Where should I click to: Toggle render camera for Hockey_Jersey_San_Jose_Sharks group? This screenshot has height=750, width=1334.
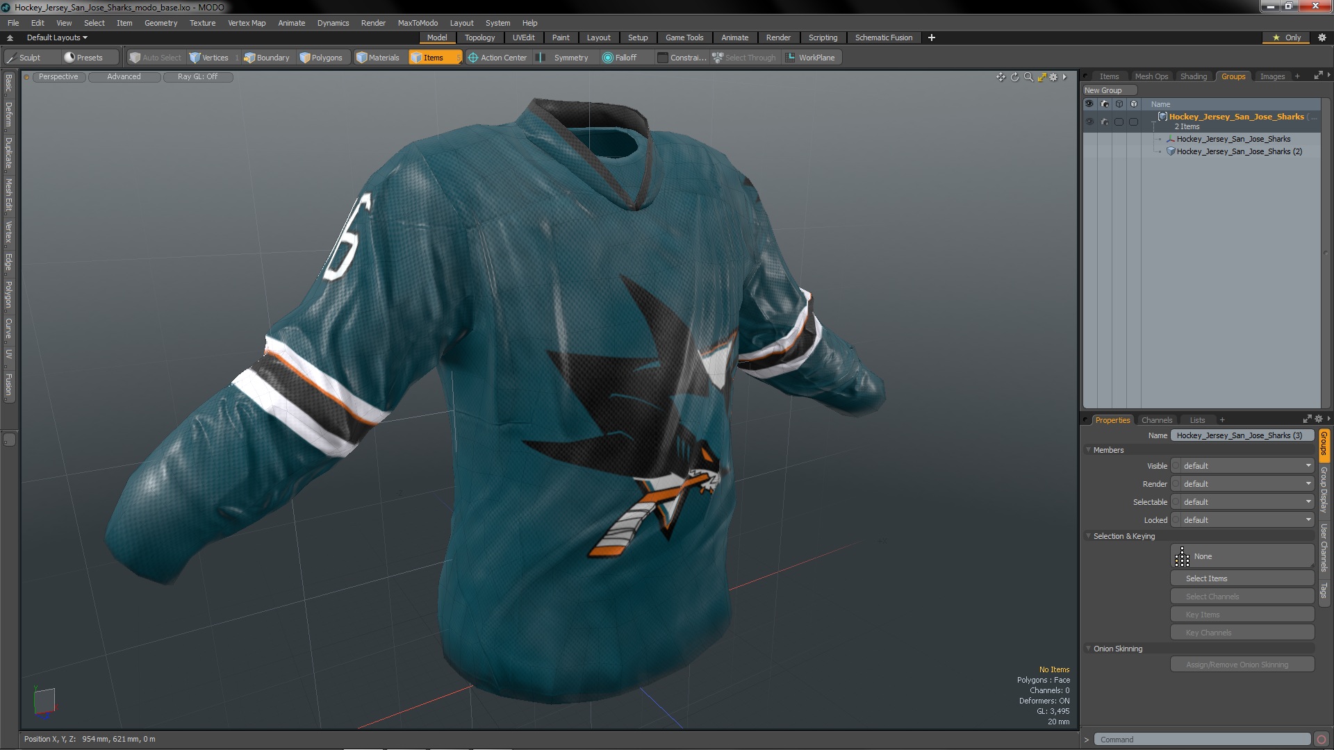point(1105,122)
